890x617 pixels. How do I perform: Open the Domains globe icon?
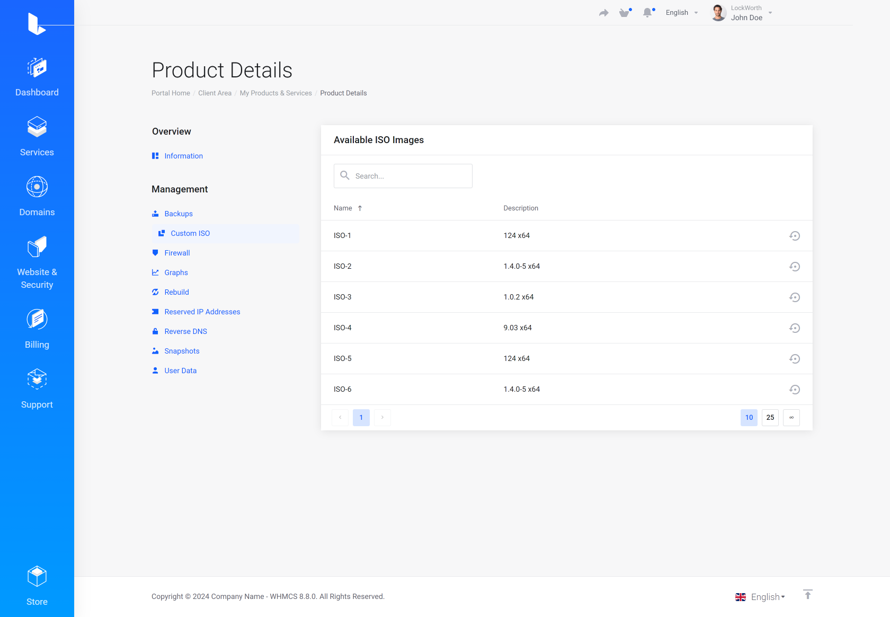37,187
